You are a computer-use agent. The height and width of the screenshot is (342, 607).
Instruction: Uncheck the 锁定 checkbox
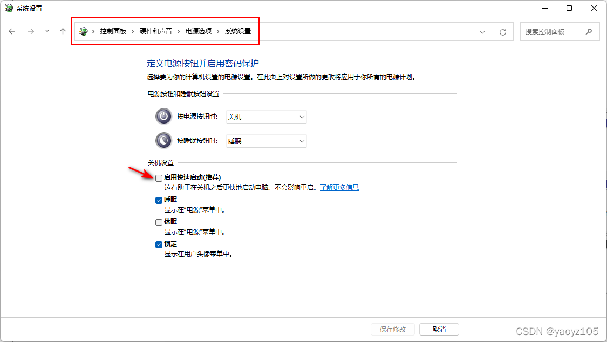click(159, 243)
